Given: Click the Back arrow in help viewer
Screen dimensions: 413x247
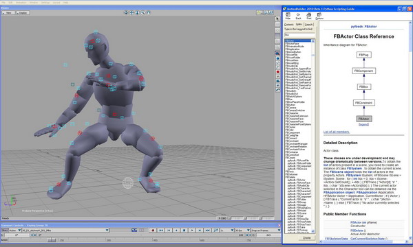Looking at the screenshot, I should [x=298, y=16].
